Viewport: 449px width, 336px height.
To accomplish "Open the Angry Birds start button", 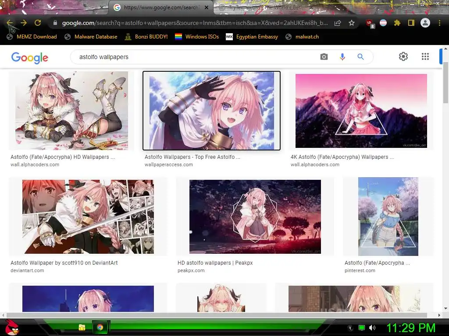I will pos(12,327).
